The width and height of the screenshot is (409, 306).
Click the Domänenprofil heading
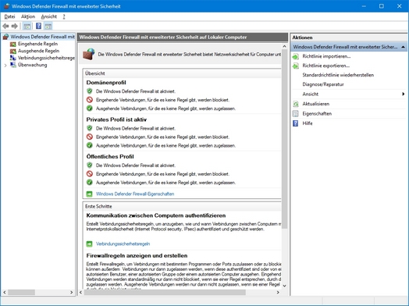click(x=106, y=83)
